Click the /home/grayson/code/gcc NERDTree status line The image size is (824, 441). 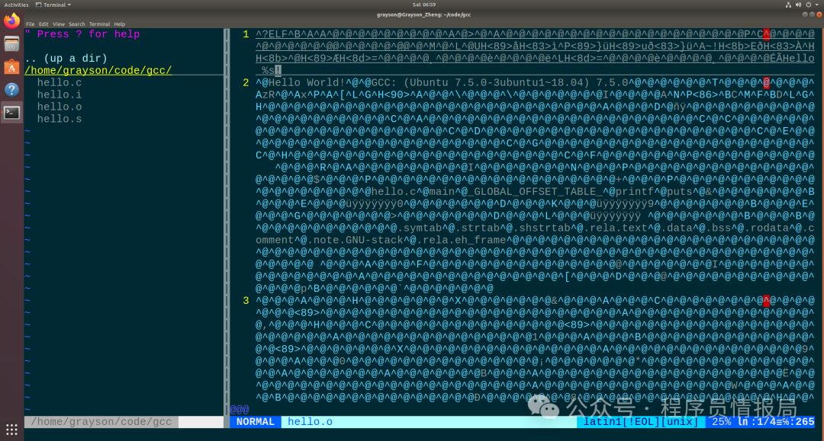point(101,422)
